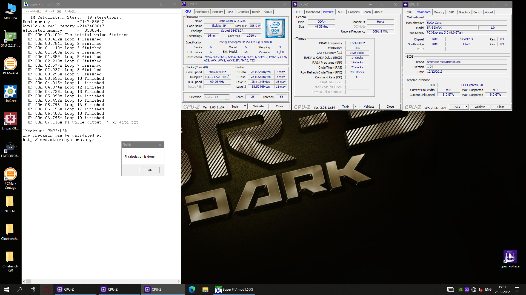Image resolution: width=526 pixels, height=295 pixels.
Task: Open the network globe tray icon
Action: coord(474,290)
